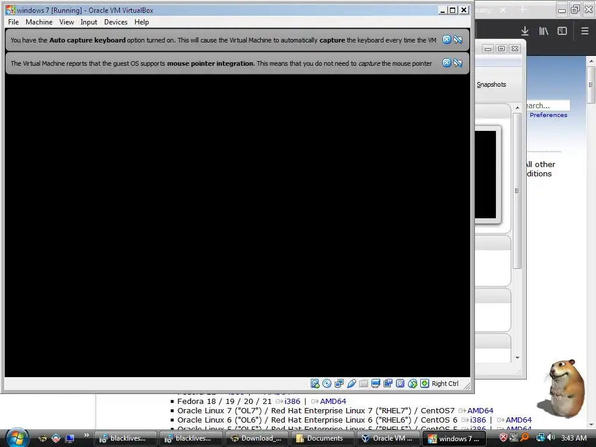Click the video capture status icon
Image resolution: width=596 pixels, height=447 pixels.
pyautogui.click(x=388, y=384)
